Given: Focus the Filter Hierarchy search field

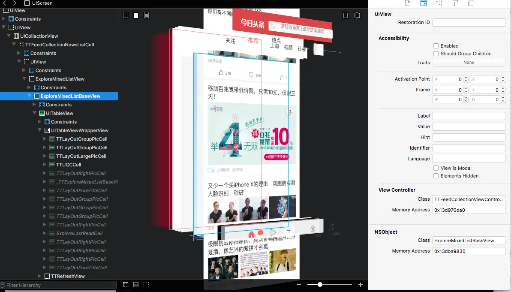Looking at the screenshot, I should [58, 285].
